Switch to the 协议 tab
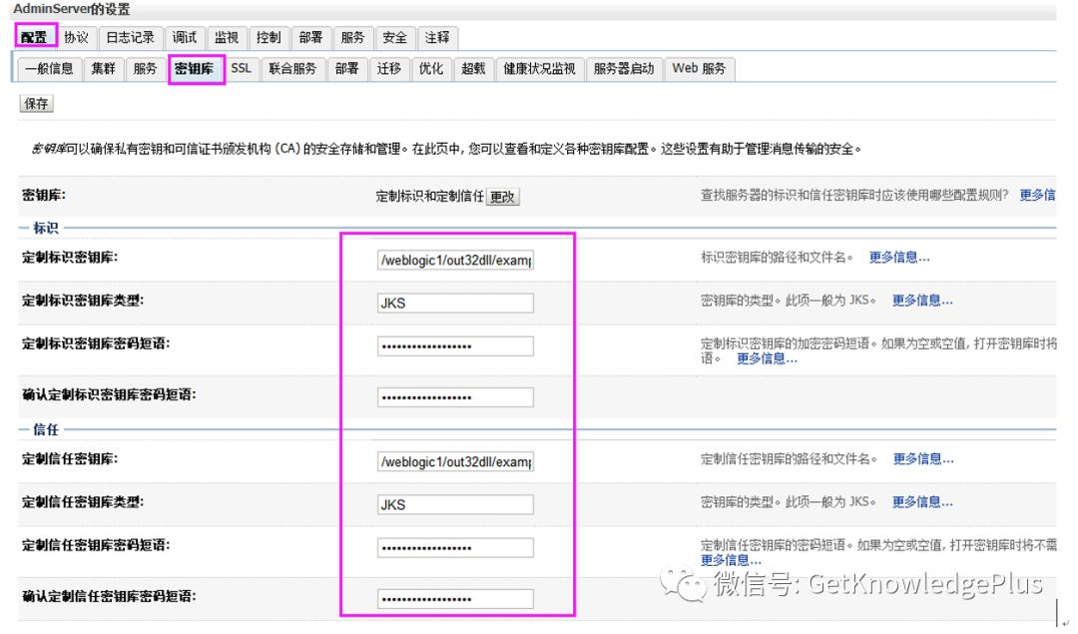 [77, 37]
